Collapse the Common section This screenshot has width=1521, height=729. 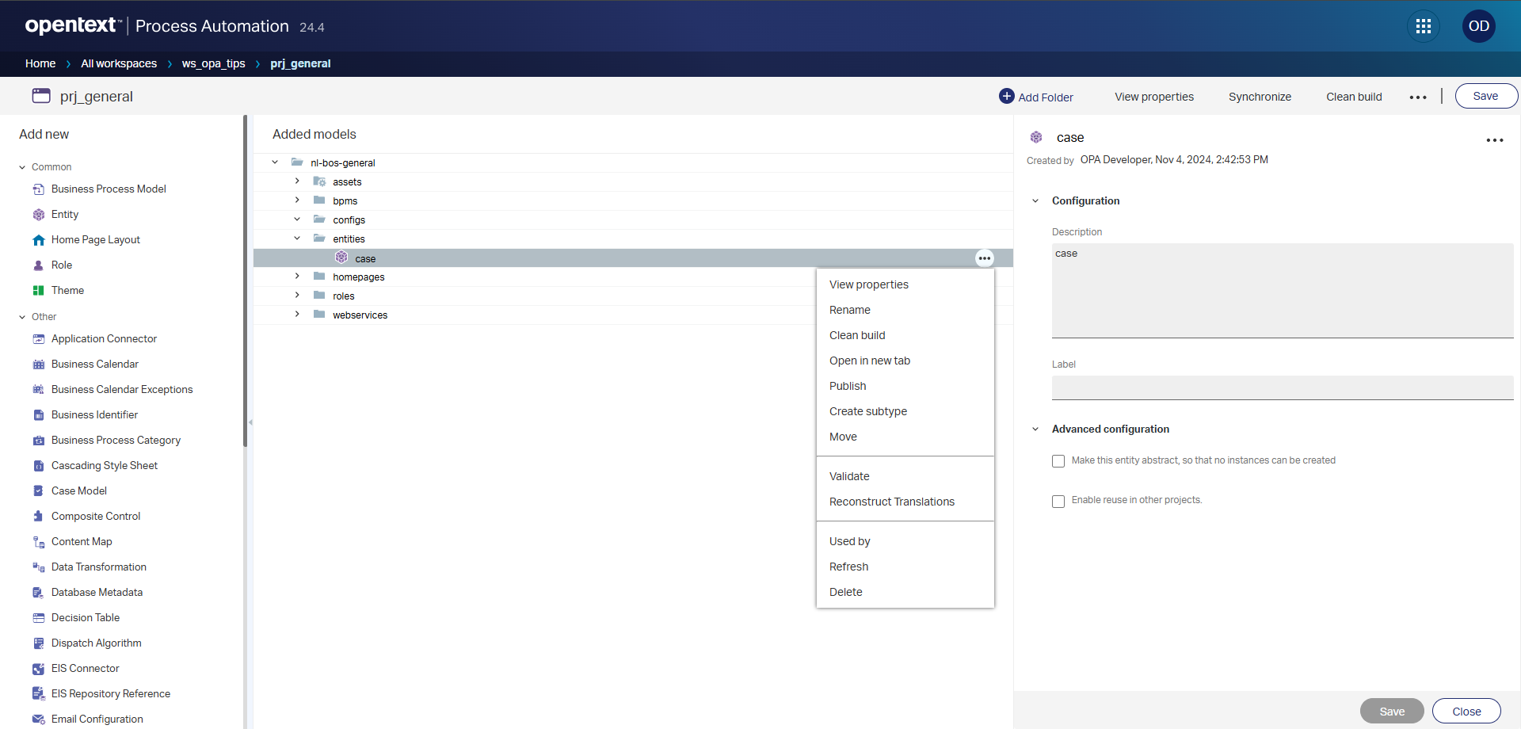(22, 167)
